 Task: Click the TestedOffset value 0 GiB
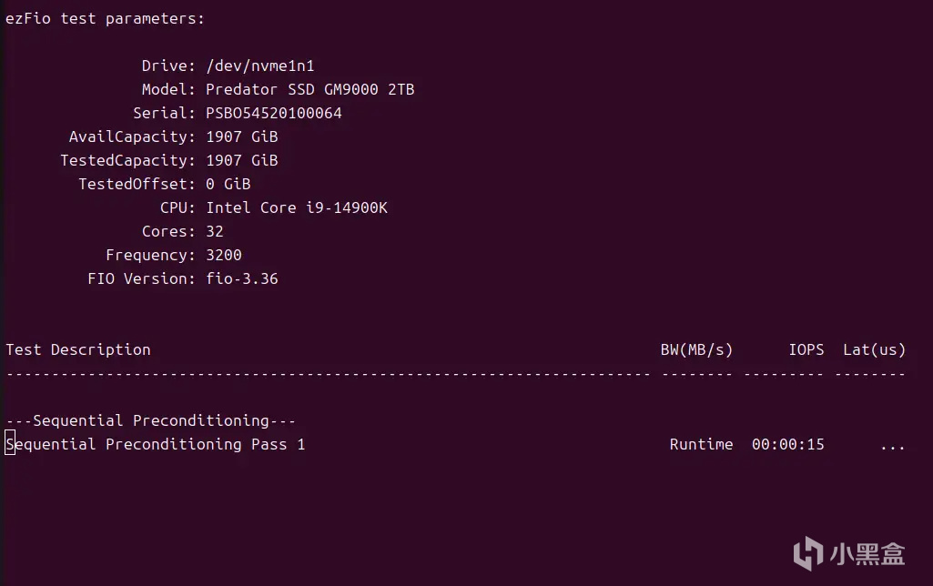[228, 184]
